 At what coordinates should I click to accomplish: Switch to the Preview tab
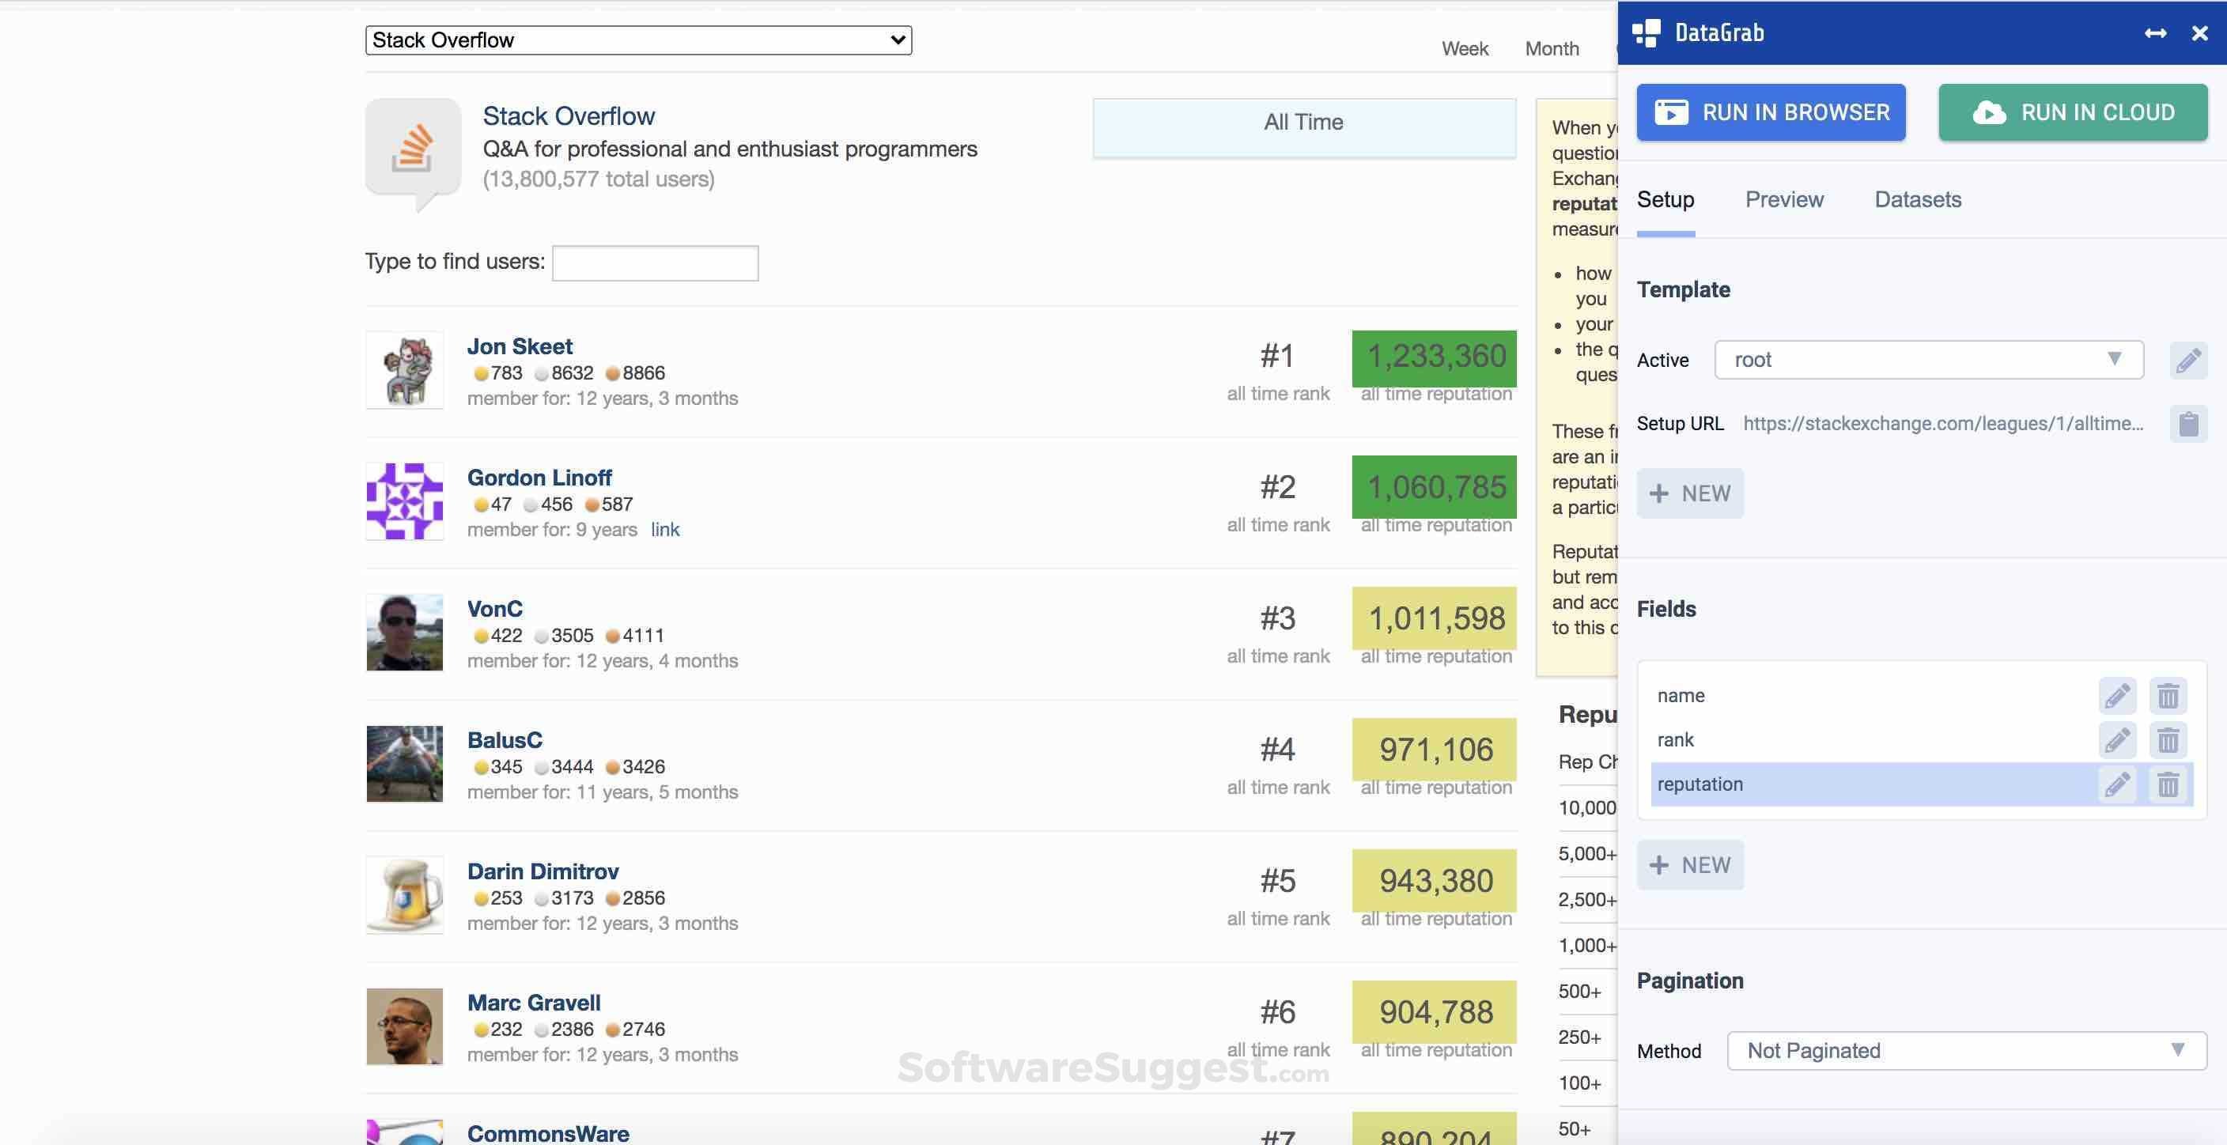point(1783,198)
